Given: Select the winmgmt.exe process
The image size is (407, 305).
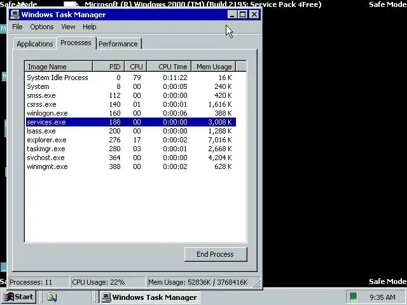Looking at the screenshot, I should click(131, 166).
